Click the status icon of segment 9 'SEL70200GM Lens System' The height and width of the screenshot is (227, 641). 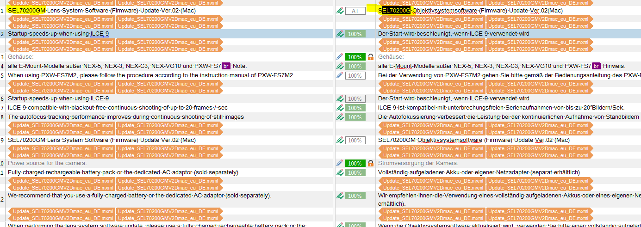click(340, 140)
